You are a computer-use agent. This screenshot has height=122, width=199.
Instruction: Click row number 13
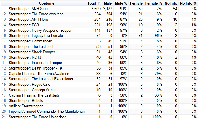point(4,74)
